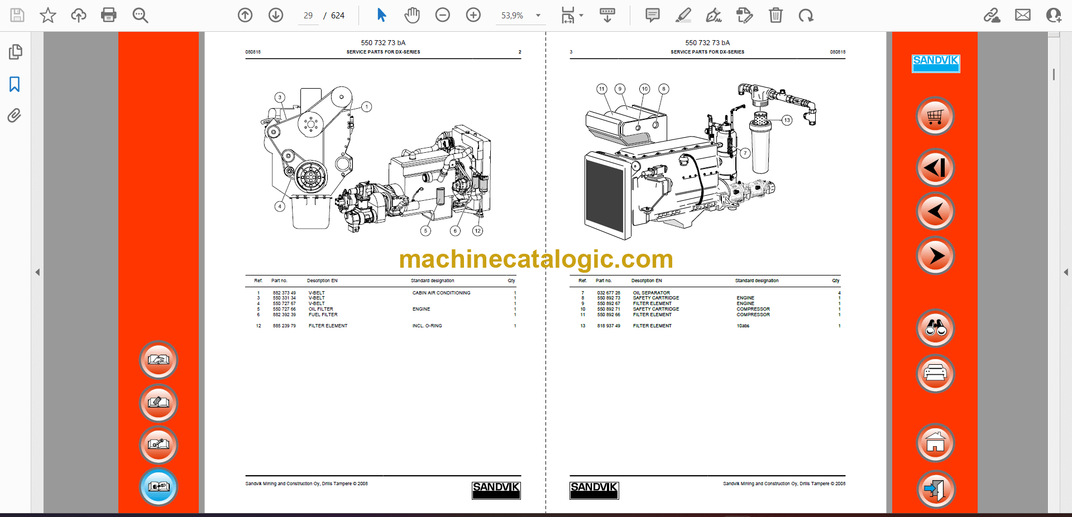
Task: Click the scroll-down page view toolbar icon
Action: click(607, 15)
